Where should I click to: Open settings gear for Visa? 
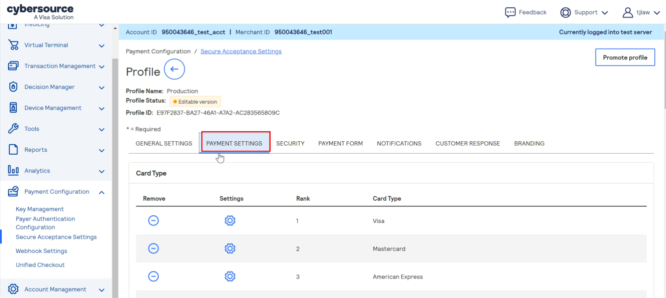(x=230, y=221)
